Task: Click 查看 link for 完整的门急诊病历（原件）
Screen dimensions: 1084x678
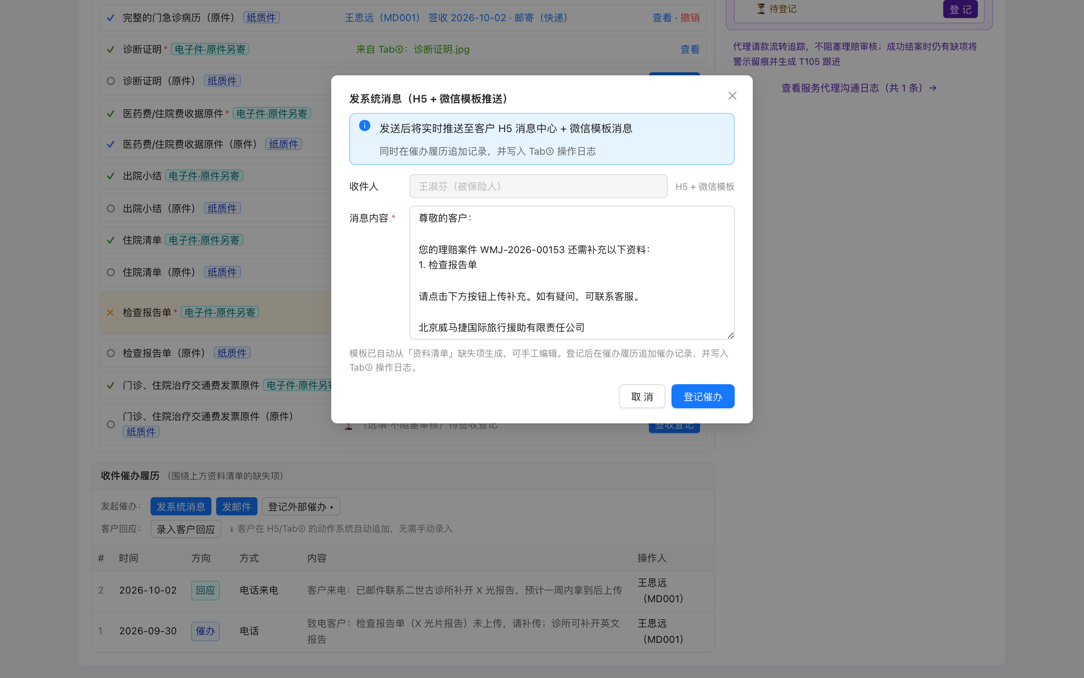Action: pos(662,18)
